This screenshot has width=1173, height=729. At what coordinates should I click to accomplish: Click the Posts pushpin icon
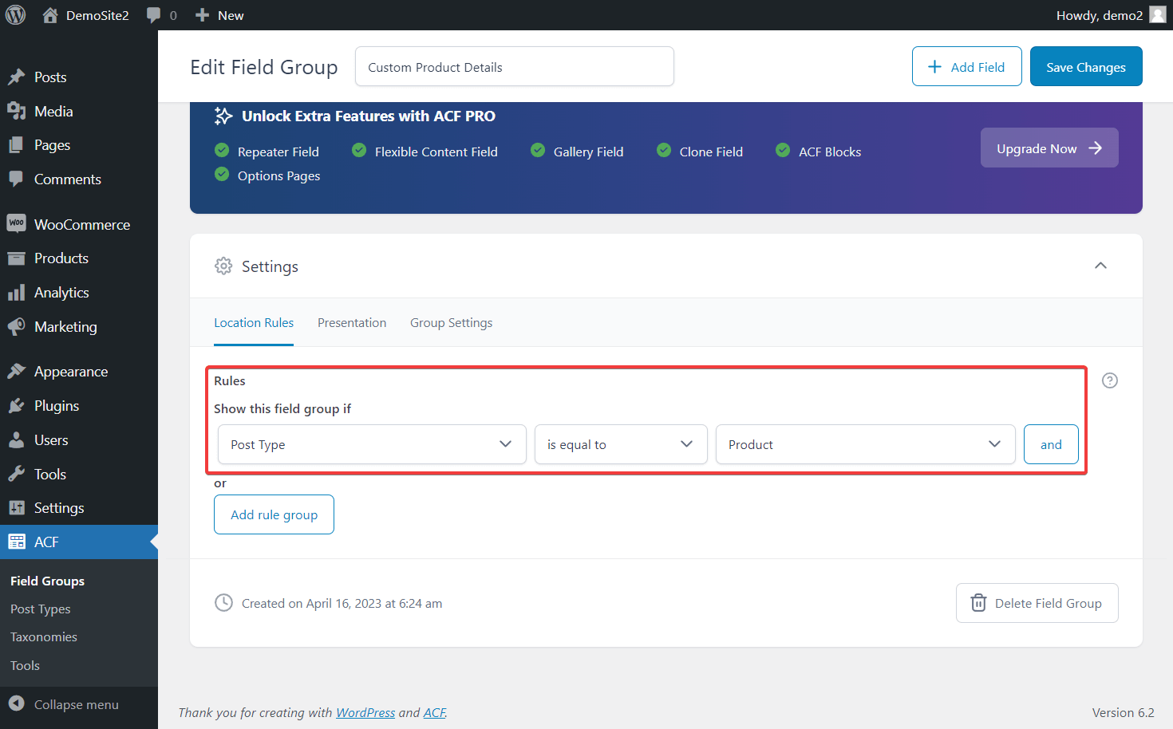pyautogui.click(x=17, y=77)
